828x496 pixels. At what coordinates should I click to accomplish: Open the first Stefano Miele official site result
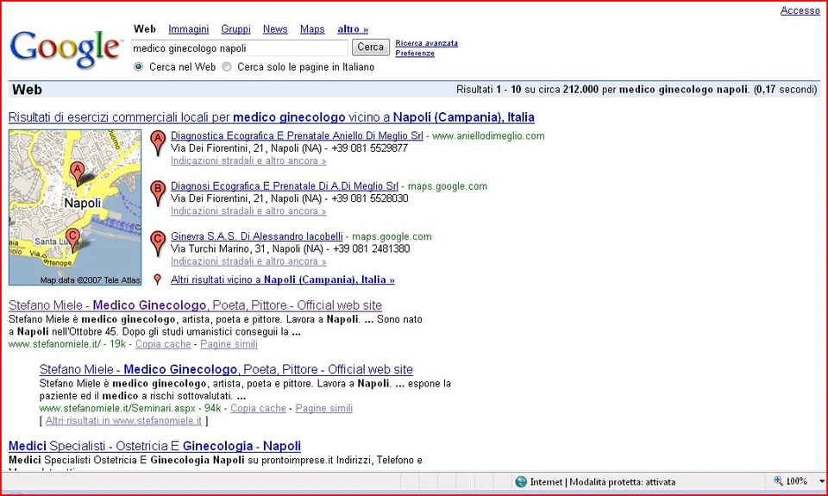coord(196,305)
